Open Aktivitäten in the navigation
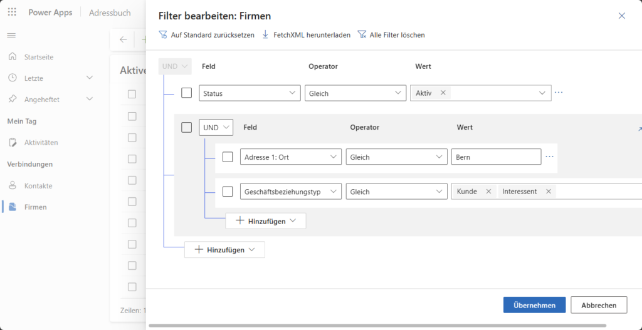 [x=41, y=143]
